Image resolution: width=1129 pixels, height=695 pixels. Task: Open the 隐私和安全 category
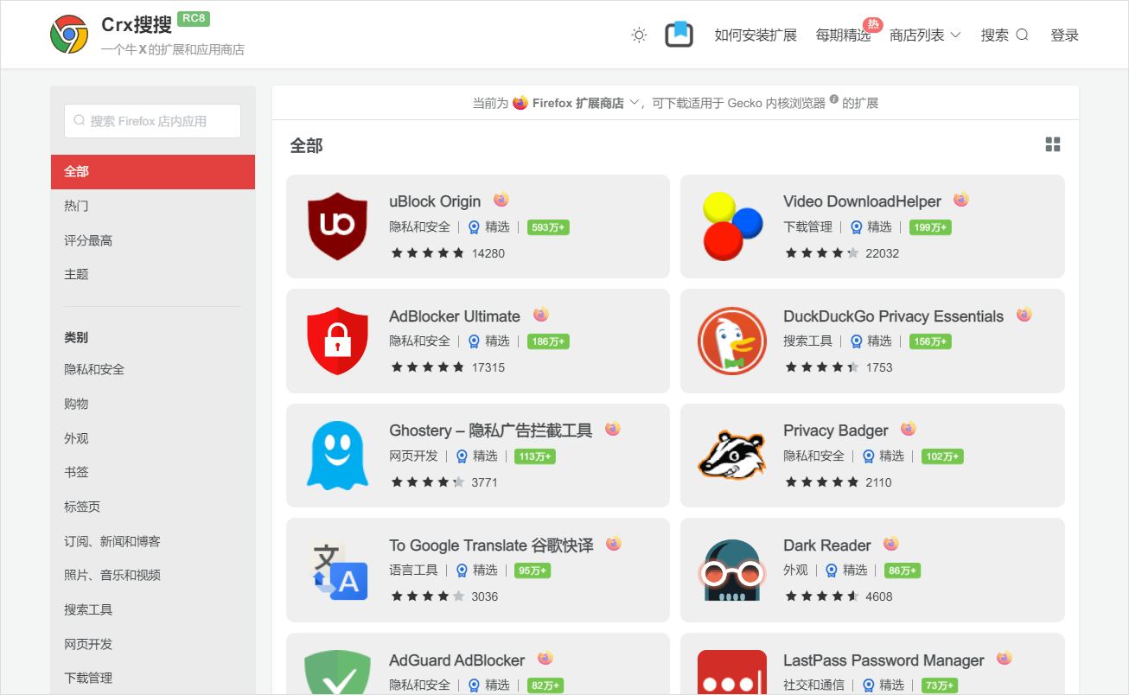click(94, 369)
